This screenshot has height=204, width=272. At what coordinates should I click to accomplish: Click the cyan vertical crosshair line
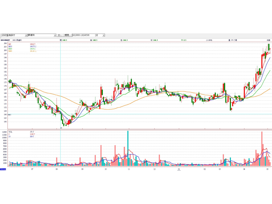click(x=61, y=85)
